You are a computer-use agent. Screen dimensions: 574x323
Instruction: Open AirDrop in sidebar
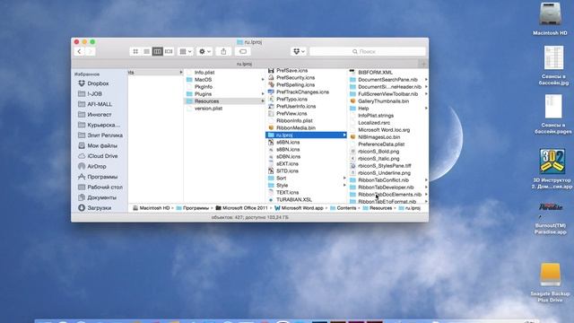coord(96,166)
